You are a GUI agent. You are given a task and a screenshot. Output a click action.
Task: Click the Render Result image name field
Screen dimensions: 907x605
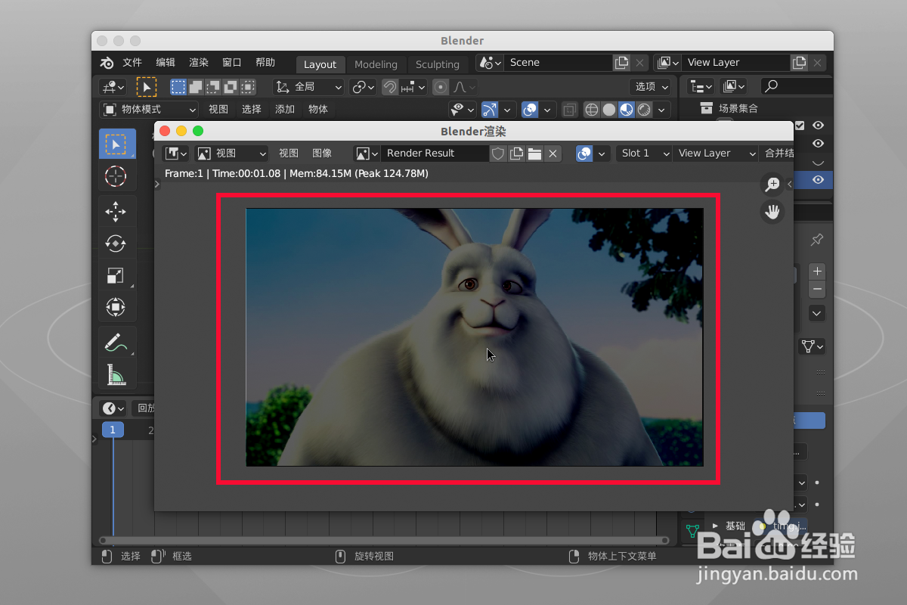click(435, 154)
